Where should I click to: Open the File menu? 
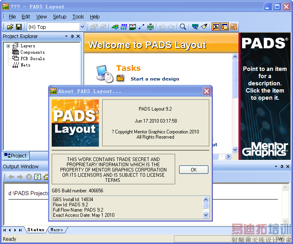[12, 17]
